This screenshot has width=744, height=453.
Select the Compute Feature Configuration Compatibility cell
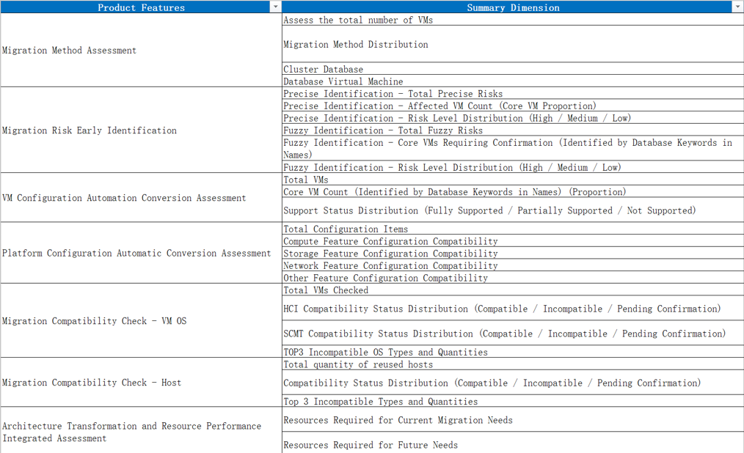point(513,240)
